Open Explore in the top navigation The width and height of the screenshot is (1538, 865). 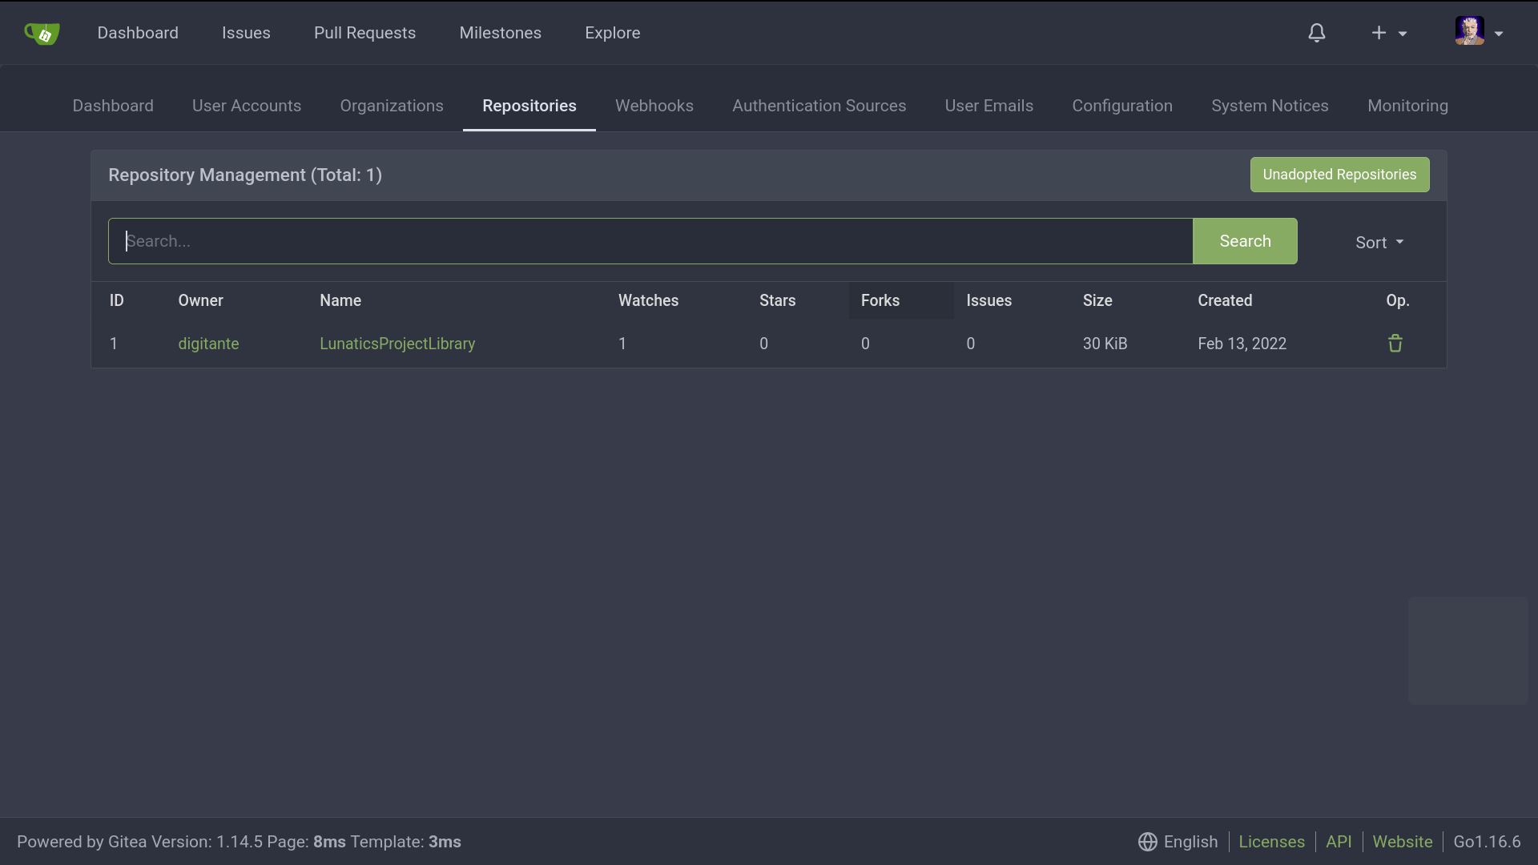(612, 33)
